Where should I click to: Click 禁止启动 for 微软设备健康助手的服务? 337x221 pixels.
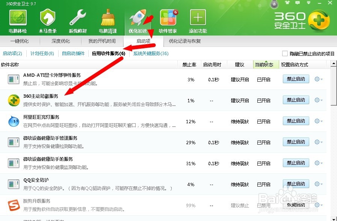pos(296,163)
